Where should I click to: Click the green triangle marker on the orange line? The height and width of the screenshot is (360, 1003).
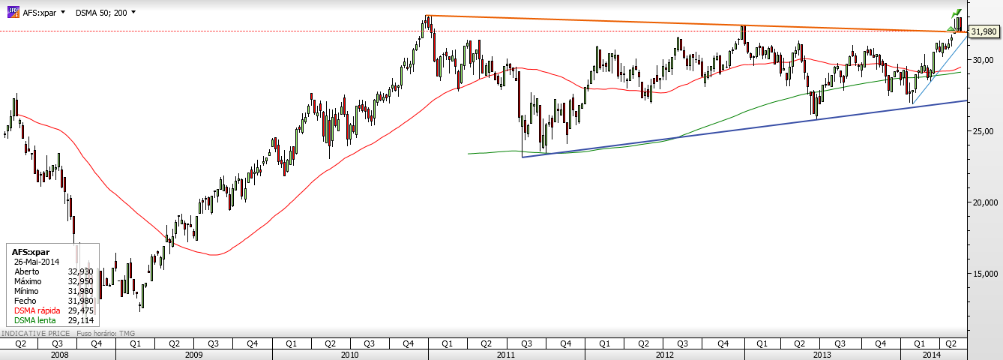click(x=951, y=28)
